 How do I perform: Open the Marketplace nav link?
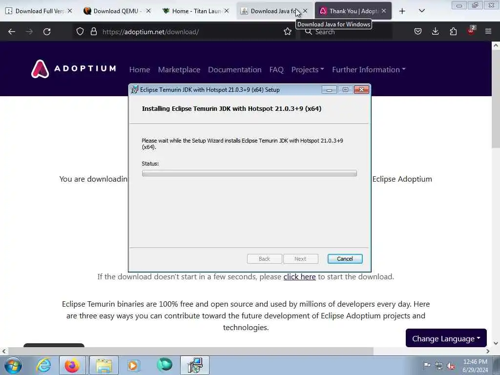pyautogui.click(x=179, y=69)
